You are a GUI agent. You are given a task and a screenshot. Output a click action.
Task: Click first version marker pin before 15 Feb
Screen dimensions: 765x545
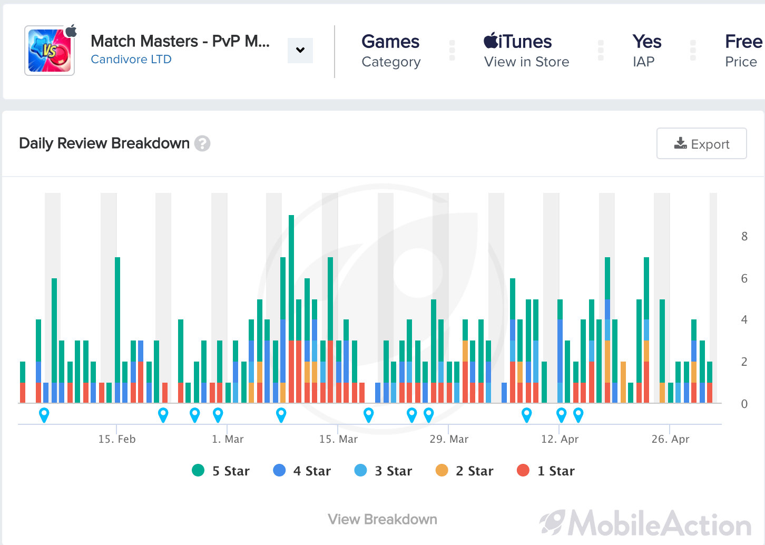(x=44, y=415)
